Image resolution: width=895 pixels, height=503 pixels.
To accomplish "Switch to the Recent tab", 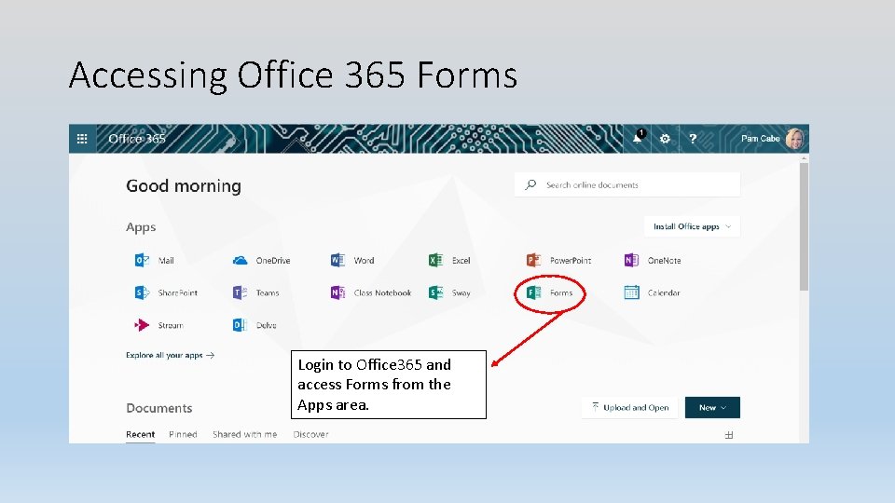I will [141, 435].
